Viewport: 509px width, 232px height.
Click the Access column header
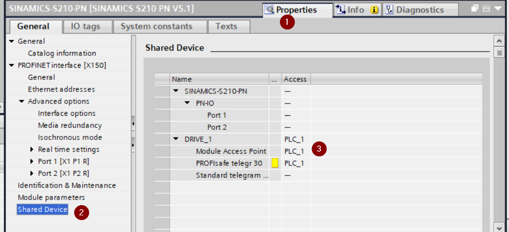(296, 79)
